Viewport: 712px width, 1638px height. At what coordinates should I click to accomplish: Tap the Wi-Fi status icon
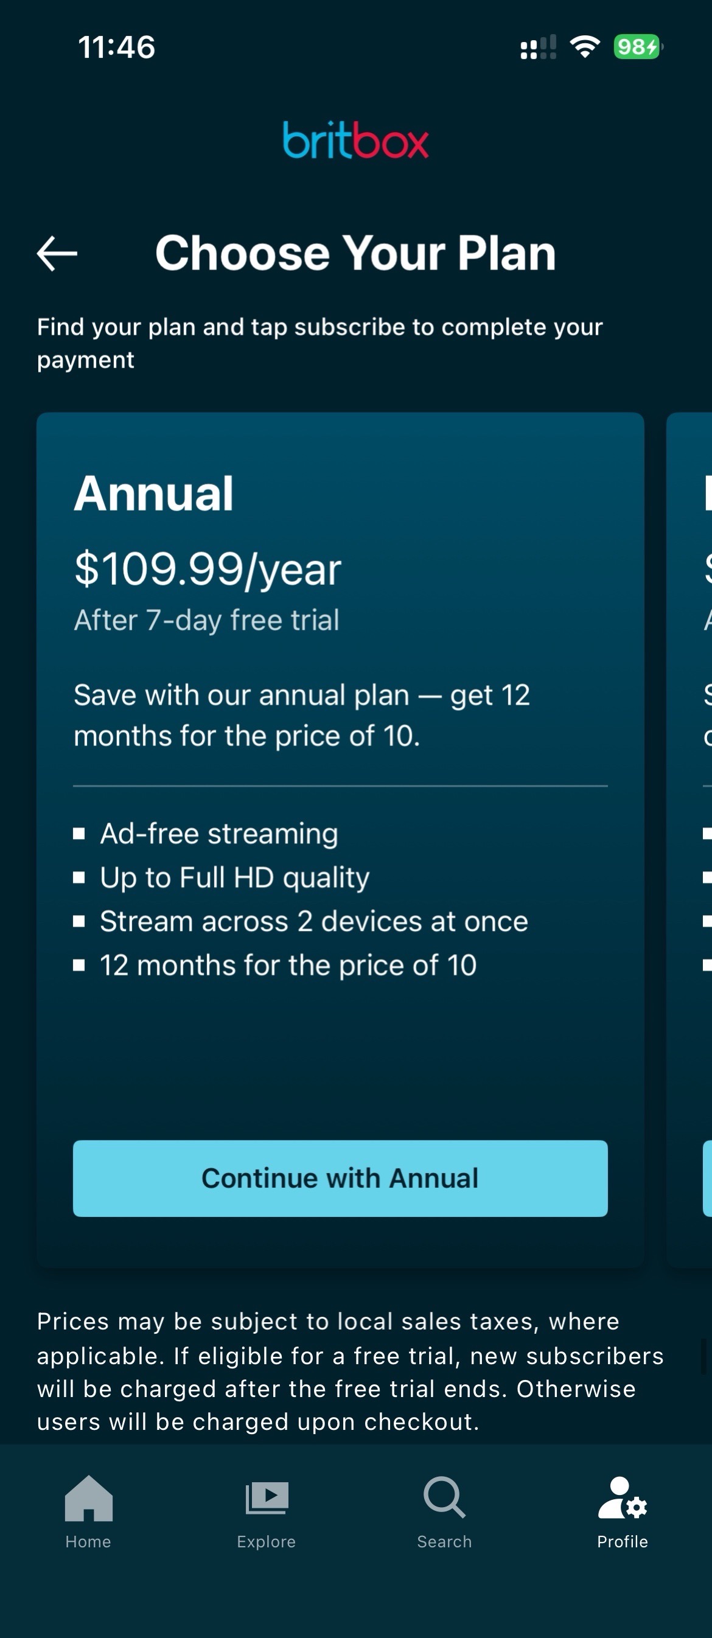585,46
